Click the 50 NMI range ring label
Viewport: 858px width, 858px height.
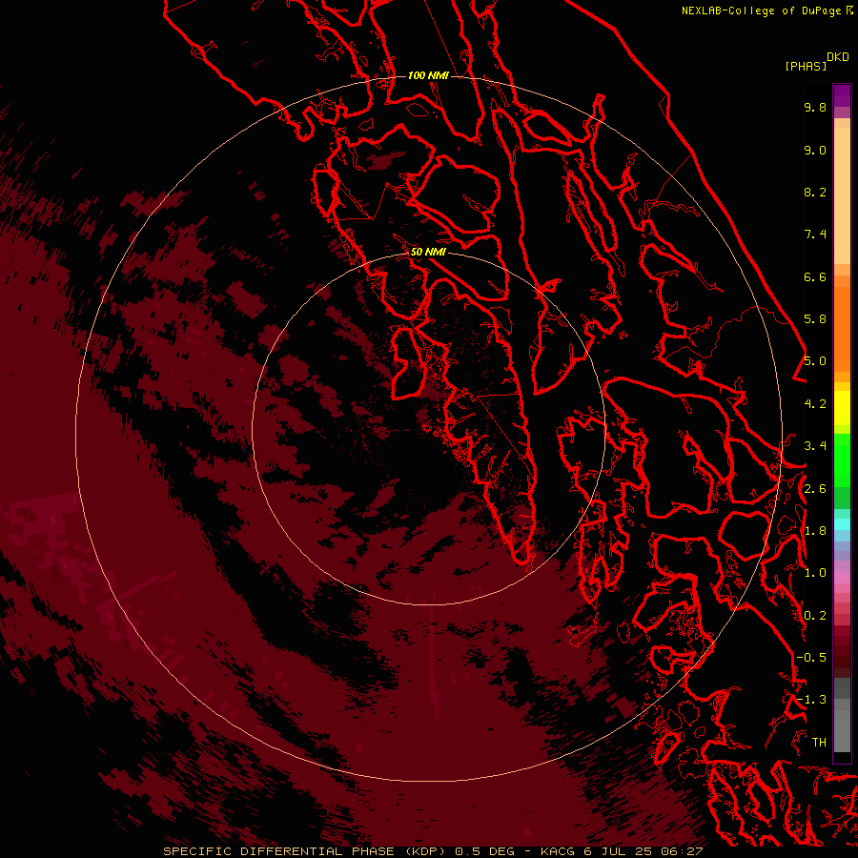(428, 252)
